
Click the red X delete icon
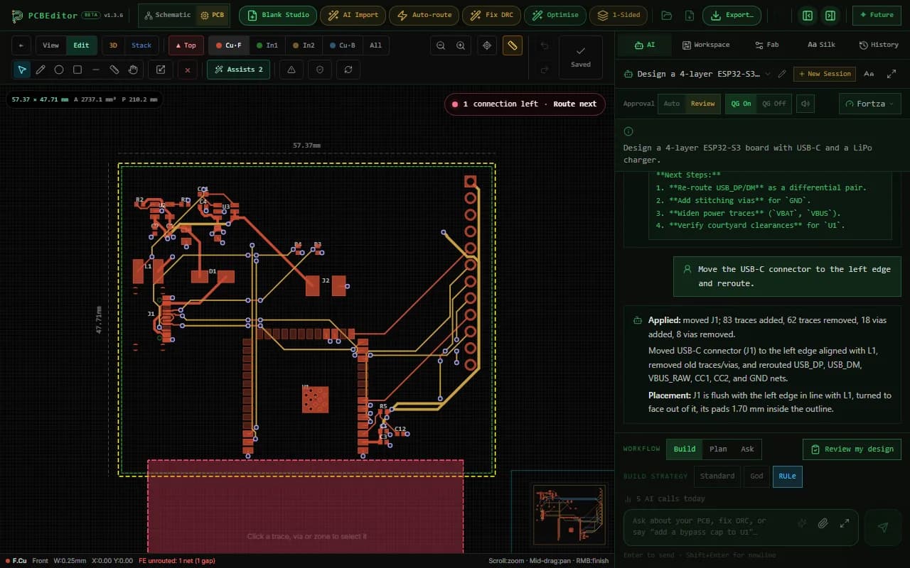coord(188,70)
